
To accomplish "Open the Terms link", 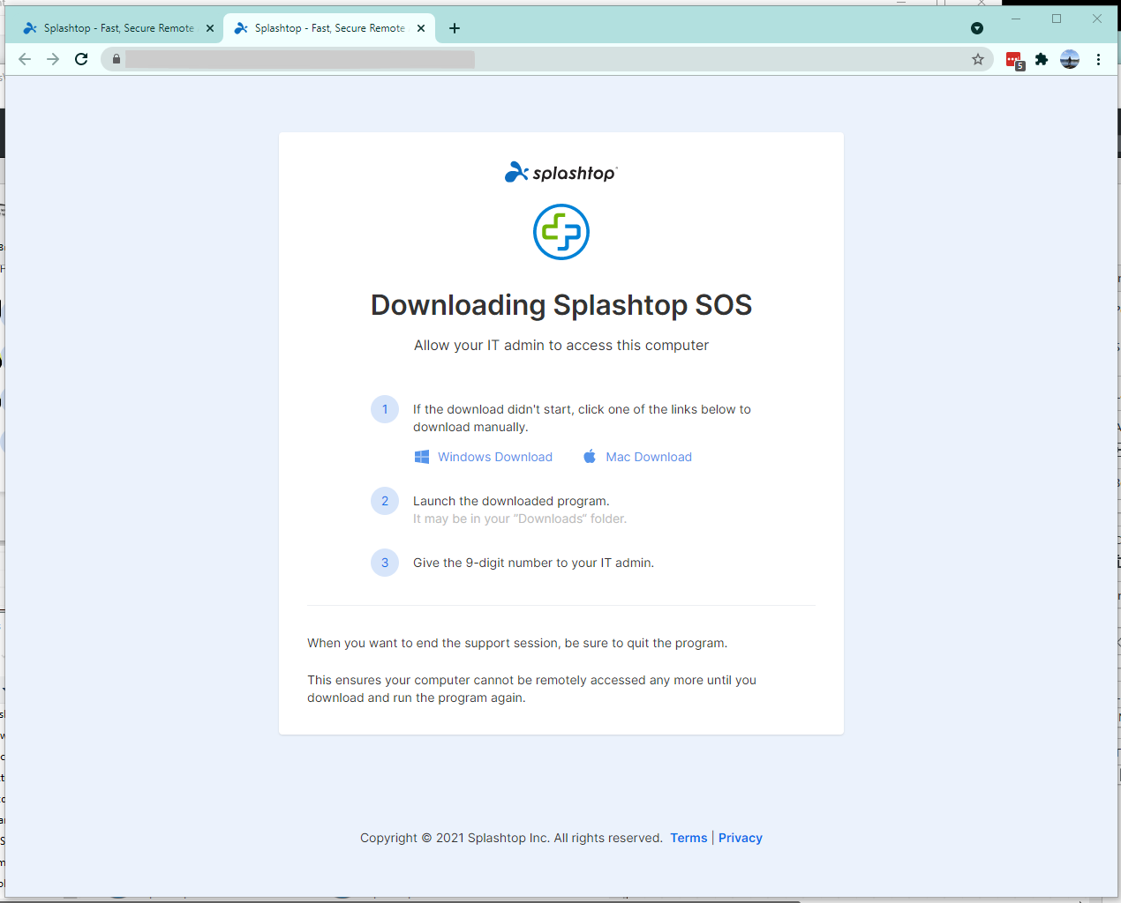I will point(688,838).
